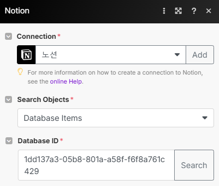Click the Notion title in the header
Screen dimensions: 219x186
[x=17, y=11]
